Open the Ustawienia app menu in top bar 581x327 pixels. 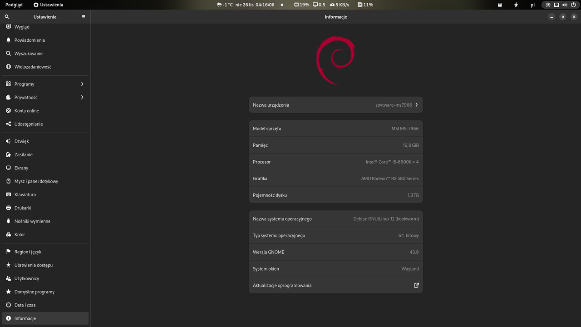pyautogui.click(x=48, y=5)
